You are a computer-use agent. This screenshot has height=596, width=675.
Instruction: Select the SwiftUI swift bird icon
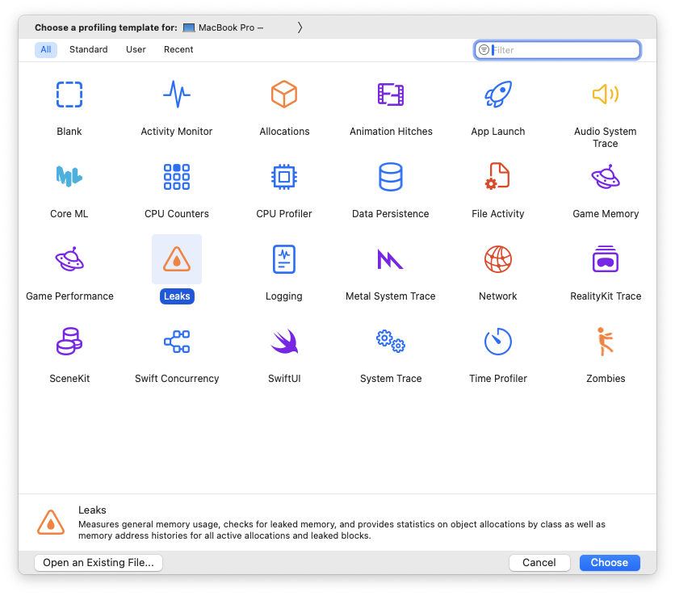click(x=284, y=342)
